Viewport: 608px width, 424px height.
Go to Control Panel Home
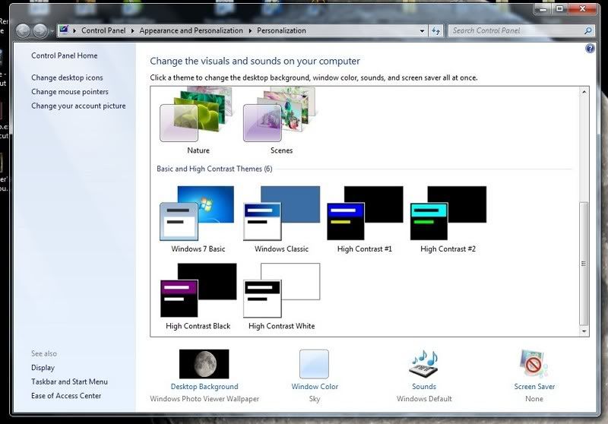[x=65, y=55]
